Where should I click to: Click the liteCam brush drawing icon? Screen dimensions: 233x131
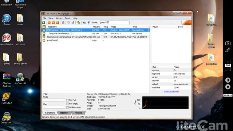click(228, 50)
